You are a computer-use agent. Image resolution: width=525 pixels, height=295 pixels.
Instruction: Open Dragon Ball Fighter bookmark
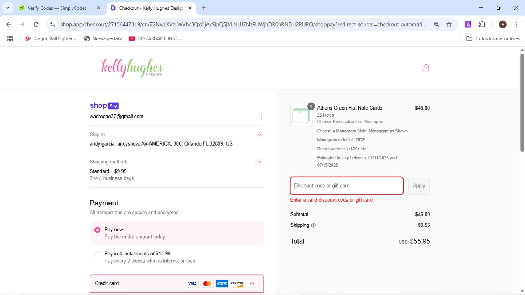(50, 39)
